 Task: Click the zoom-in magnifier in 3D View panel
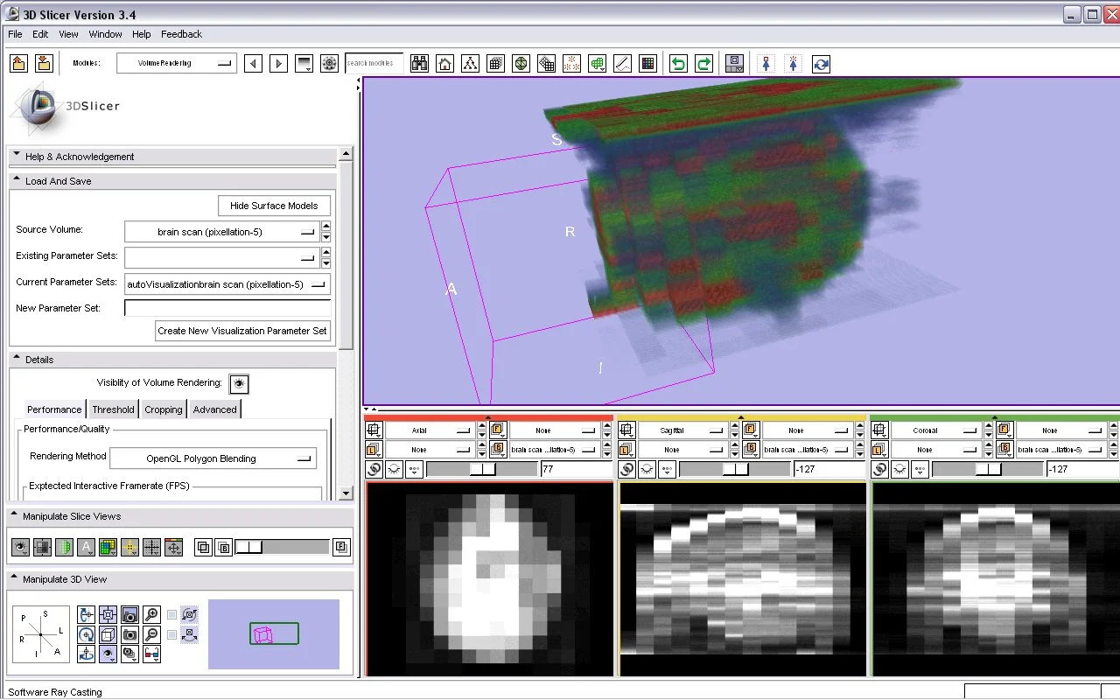(151, 614)
